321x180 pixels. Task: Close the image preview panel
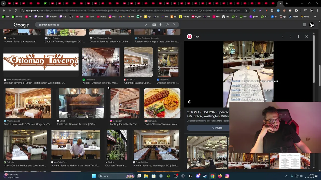pos(306,36)
